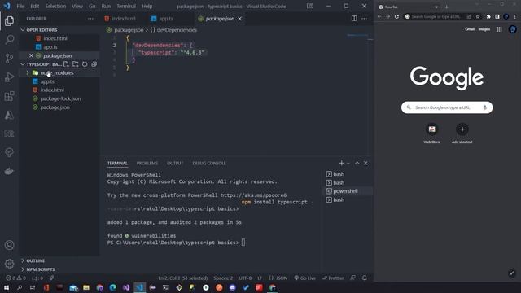
Task: Close the package.json editor tab
Action: coord(240,19)
